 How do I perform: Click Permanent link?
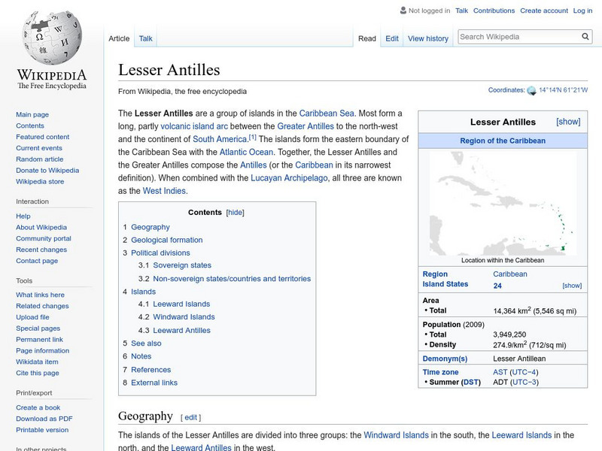click(39, 340)
